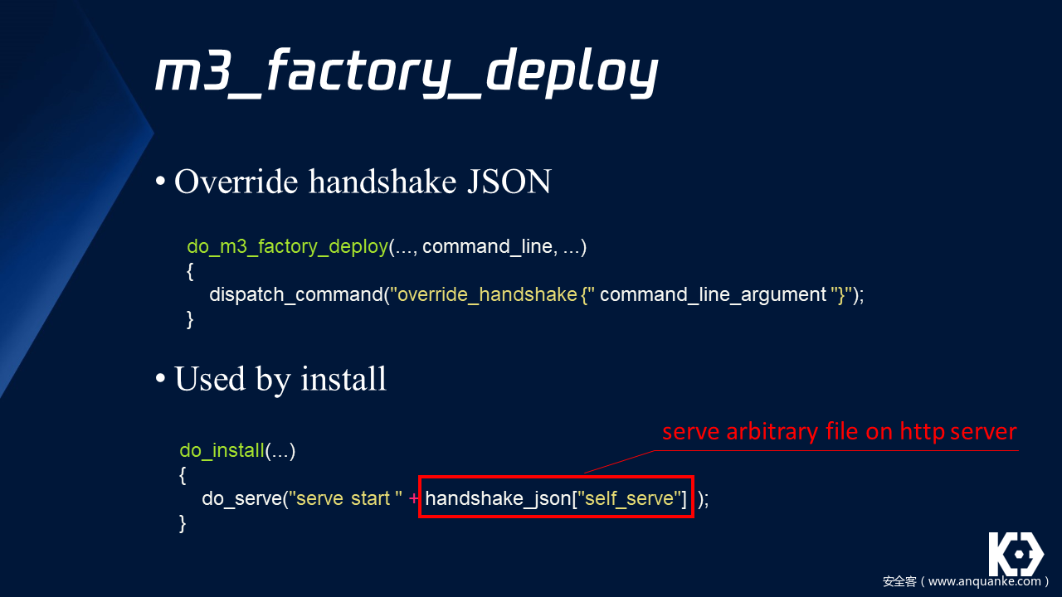Select the 'Used by install' bullet text
The height and width of the screenshot is (597, 1062).
pyautogui.click(x=280, y=379)
